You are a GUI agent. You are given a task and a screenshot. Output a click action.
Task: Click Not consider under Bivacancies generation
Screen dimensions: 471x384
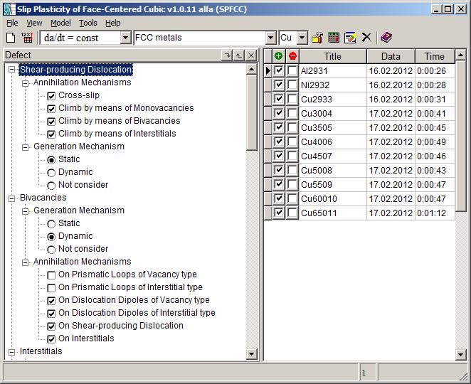(51, 250)
